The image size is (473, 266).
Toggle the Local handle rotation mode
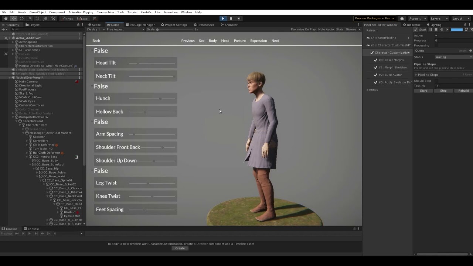(x=83, y=18)
